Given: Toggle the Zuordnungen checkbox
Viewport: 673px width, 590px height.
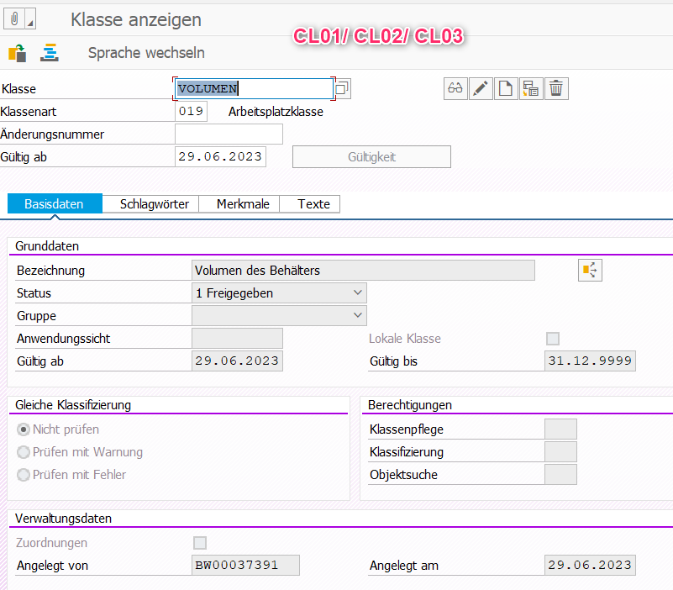Looking at the screenshot, I should click(x=200, y=543).
